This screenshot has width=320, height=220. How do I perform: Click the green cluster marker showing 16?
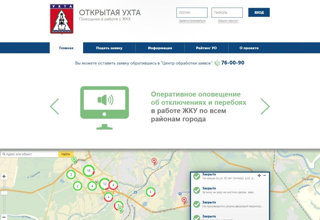click(88, 171)
